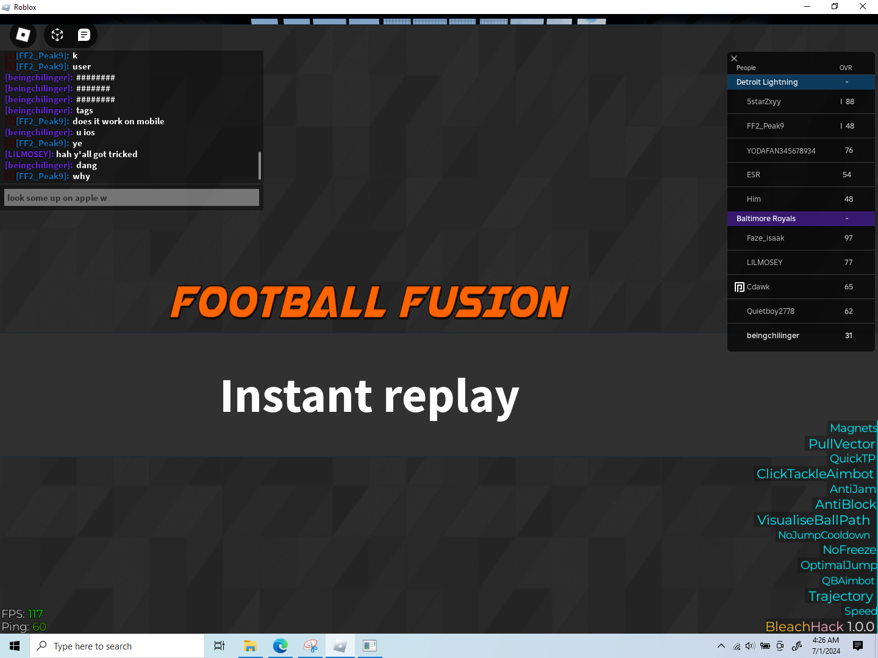Screen dimensions: 878x658
Task: Click the AntiJam module label
Action: click(852, 489)
